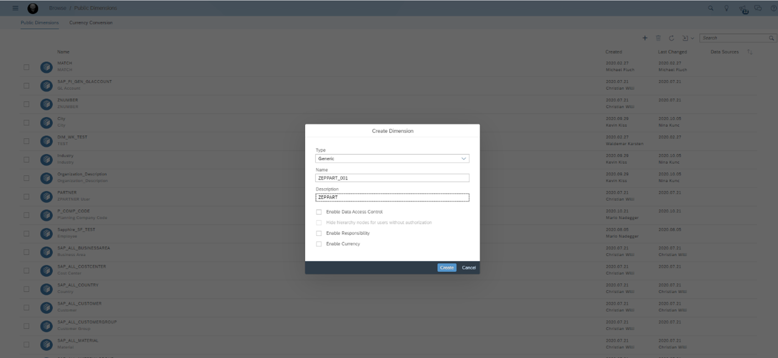The height and width of the screenshot is (358, 778).
Task: Expand the import options chevron
Action: pos(692,38)
